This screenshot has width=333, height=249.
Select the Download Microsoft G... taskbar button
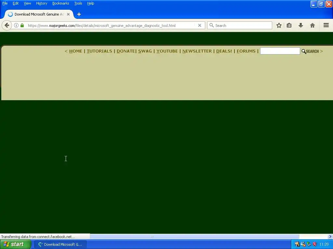pyautogui.click(x=60, y=244)
